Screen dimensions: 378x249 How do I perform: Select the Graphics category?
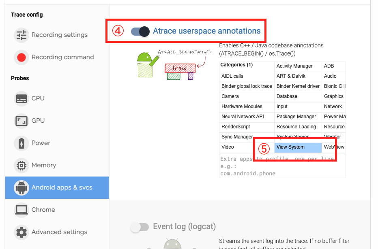tap(334, 96)
